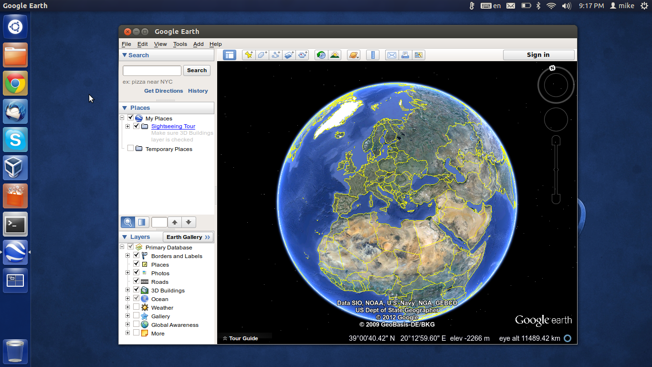Toggle the sidebar visibility toolbar button
652x367 pixels.
tap(230, 55)
